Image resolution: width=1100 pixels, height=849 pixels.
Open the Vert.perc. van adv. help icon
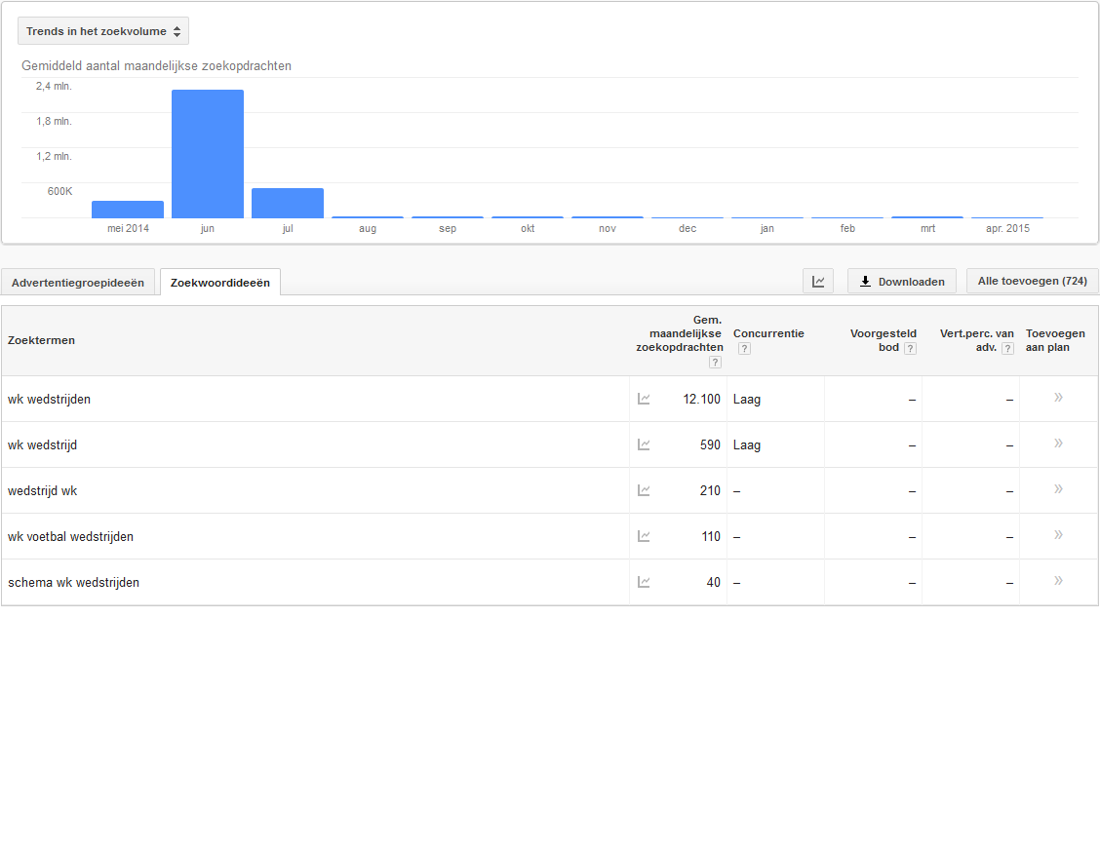[x=1007, y=348]
